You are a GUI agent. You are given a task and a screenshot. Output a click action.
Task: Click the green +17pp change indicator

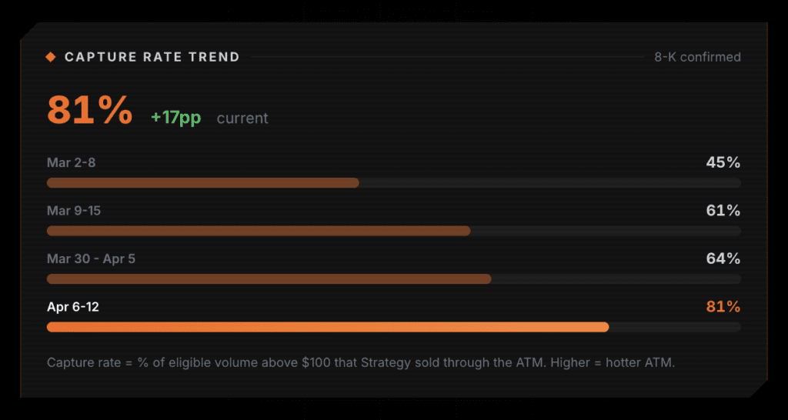[x=175, y=118]
